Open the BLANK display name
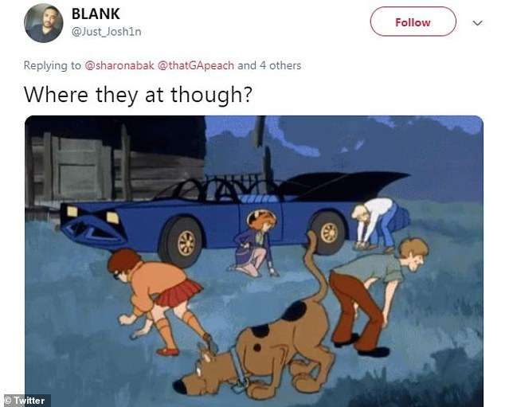This screenshot has height=407, width=505. coord(96,14)
